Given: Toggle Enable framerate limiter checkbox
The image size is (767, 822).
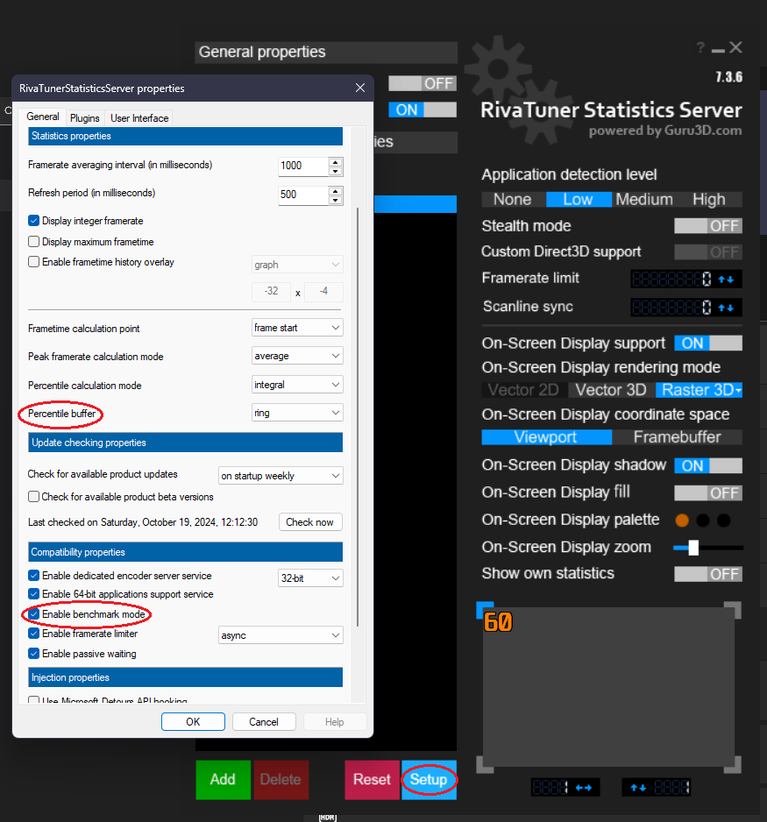Looking at the screenshot, I should [33, 634].
